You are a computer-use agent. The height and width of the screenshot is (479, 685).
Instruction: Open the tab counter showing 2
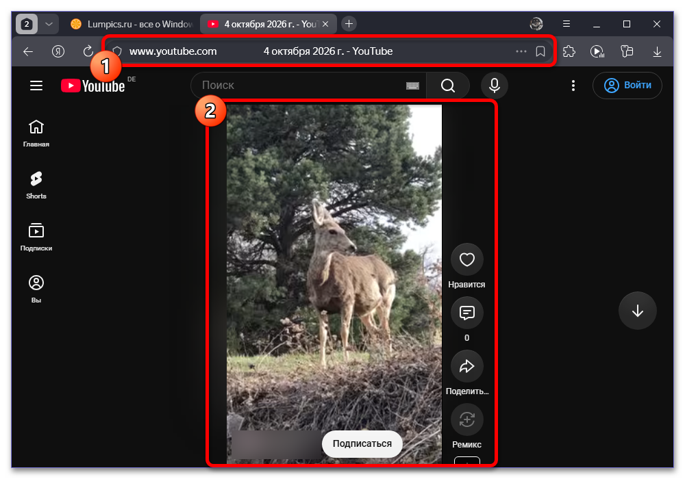pyautogui.click(x=27, y=24)
